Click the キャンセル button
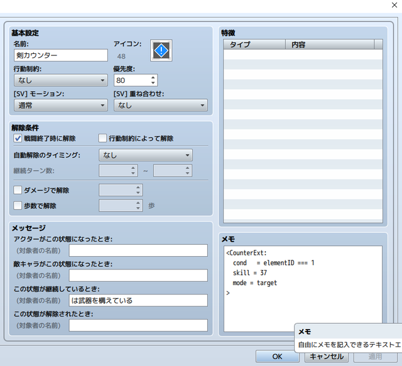 pyautogui.click(x=327, y=357)
